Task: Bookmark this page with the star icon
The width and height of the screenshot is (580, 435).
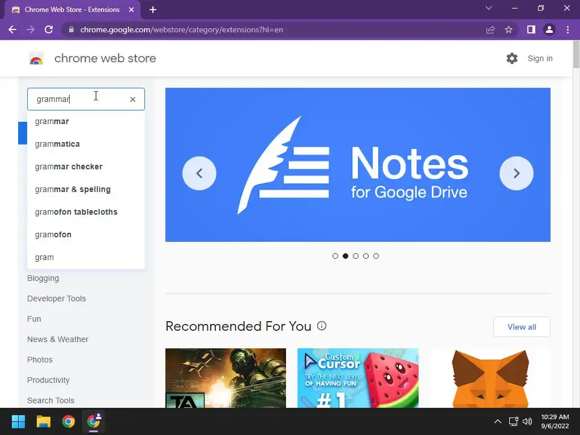Action: (x=509, y=29)
